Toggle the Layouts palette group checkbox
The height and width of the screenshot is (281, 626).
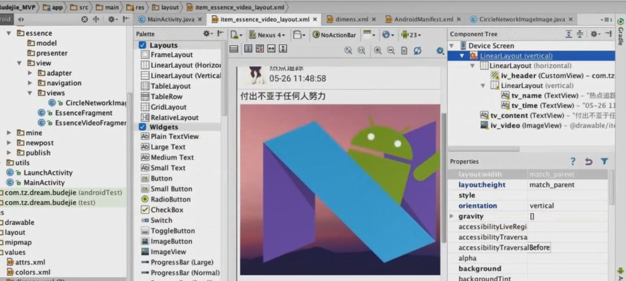[x=142, y=45]
